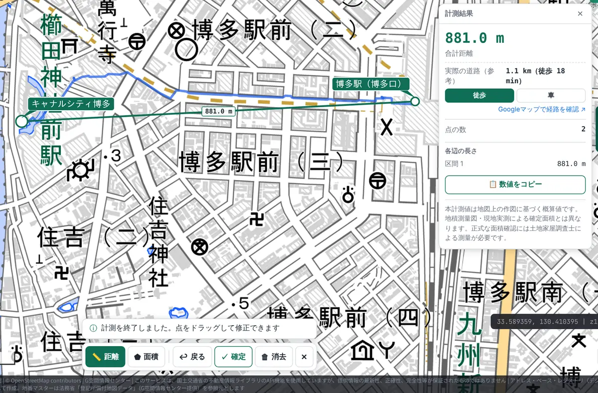Viewport: 598px width, 393px height.
Task: Click the large circle symbol near 博多駅前（二）
Action: 187,50
